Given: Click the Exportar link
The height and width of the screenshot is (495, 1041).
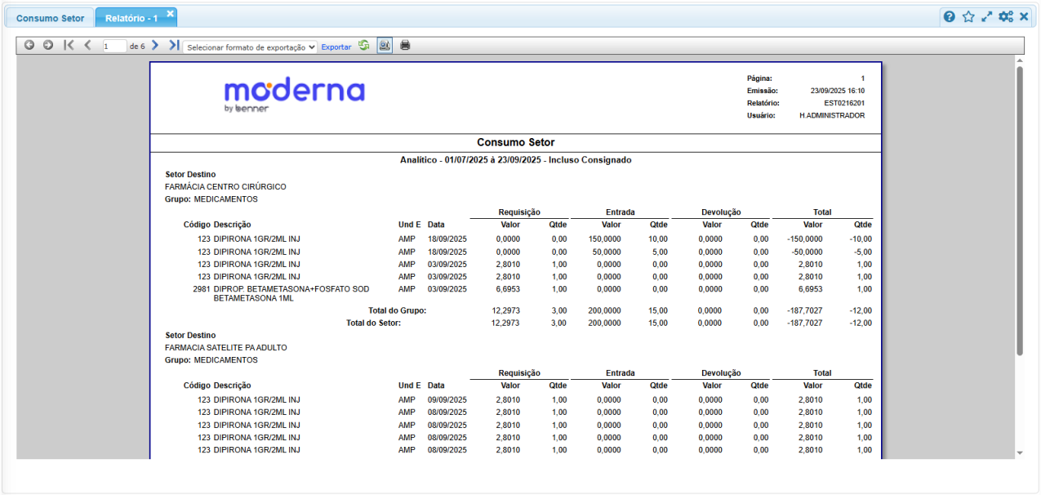Looking at the screenshot, I should (x=336, y=47).
